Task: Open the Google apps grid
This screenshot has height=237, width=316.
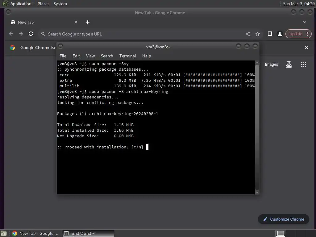Action: (304, 64)
